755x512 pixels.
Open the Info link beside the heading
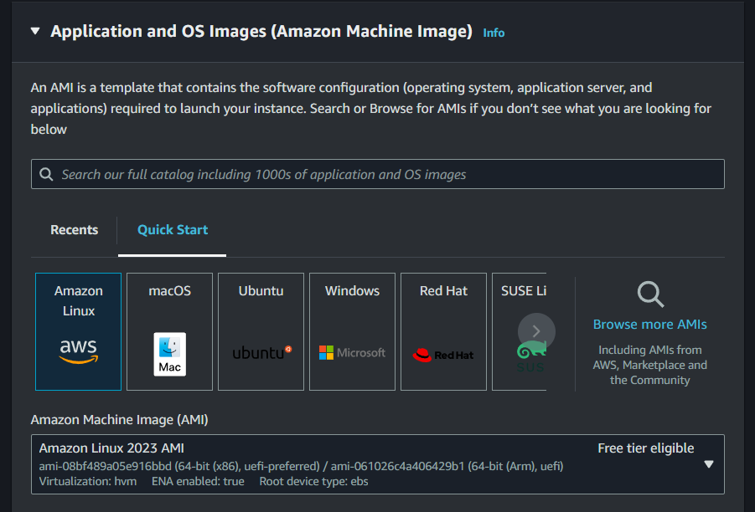pos(494,33)
